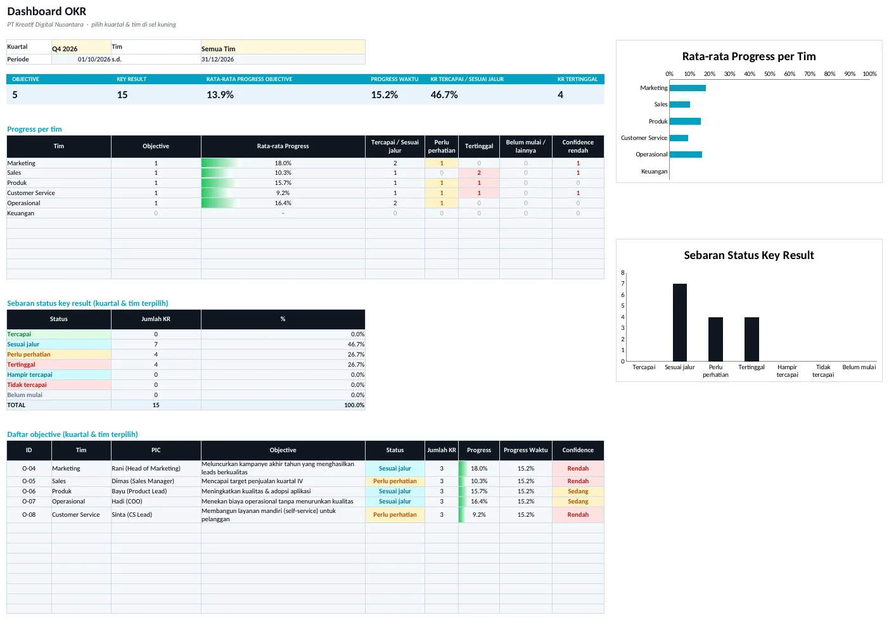Select the Sebaran Status Key Result chart title
This screenshot has height=620, width=889.
pos(749,255)
